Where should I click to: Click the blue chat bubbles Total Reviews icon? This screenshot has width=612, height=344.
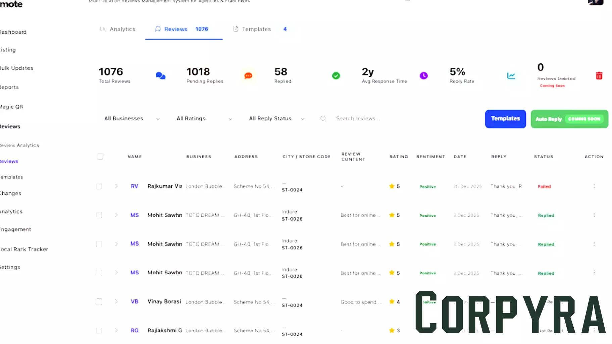(160, 76)
